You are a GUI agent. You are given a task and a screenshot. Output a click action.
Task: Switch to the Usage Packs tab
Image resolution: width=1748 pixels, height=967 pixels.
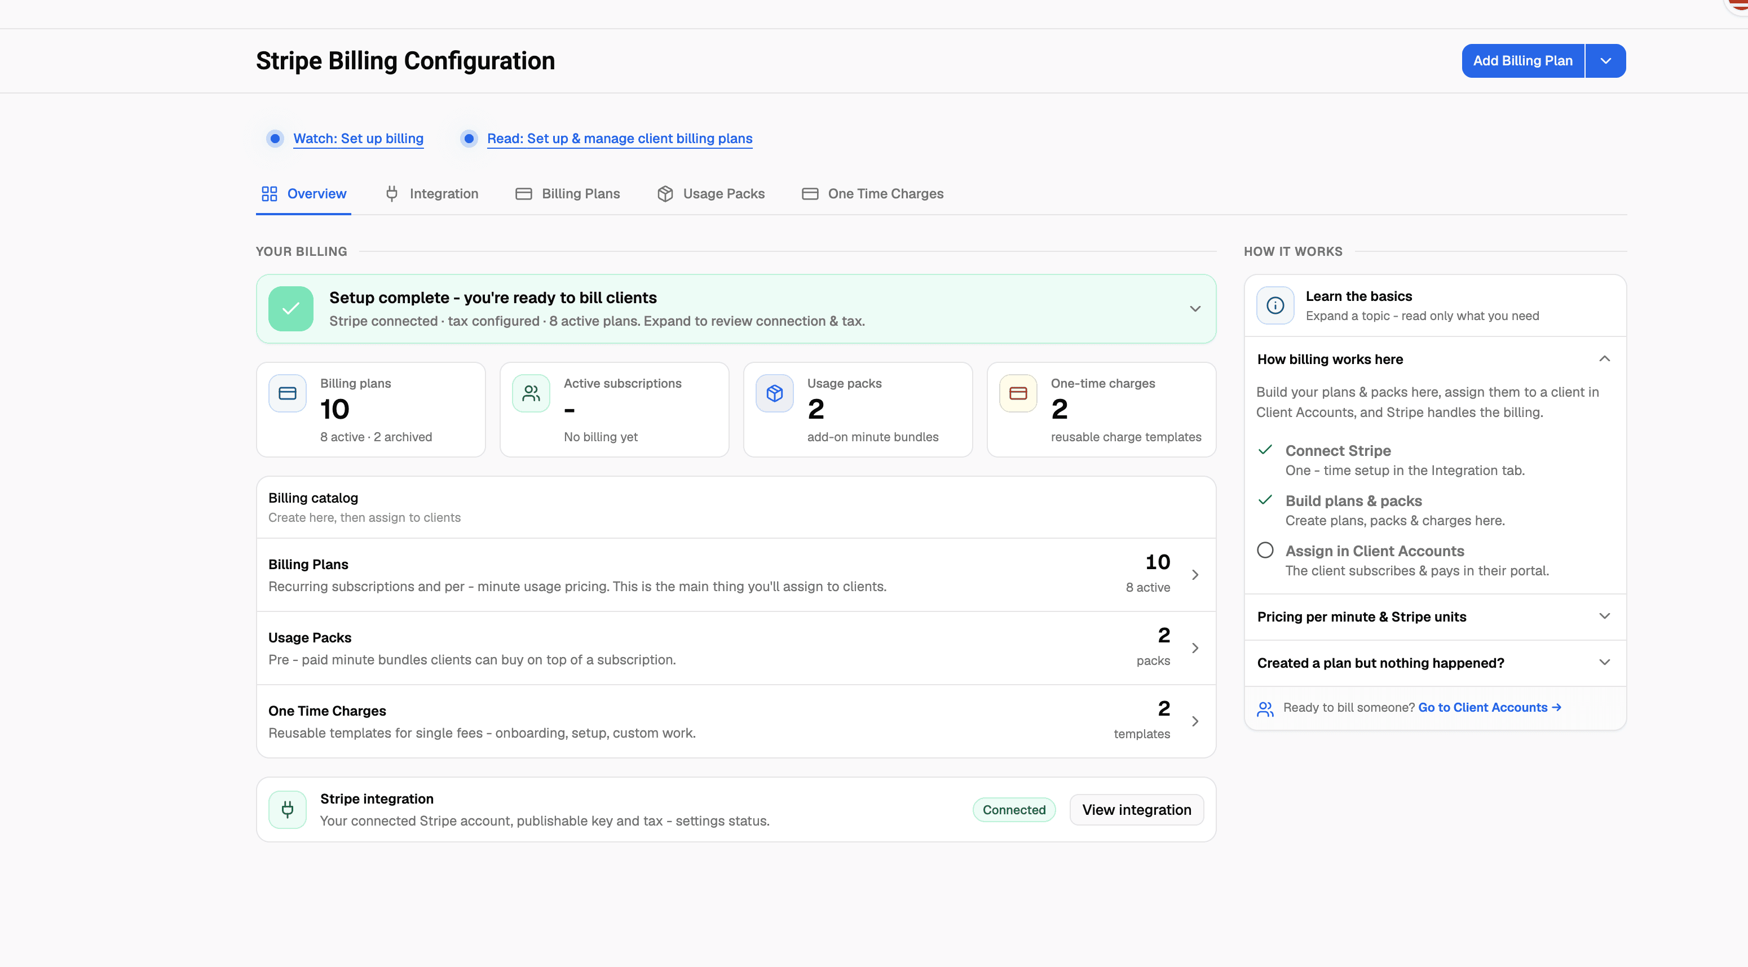[710, 194]
